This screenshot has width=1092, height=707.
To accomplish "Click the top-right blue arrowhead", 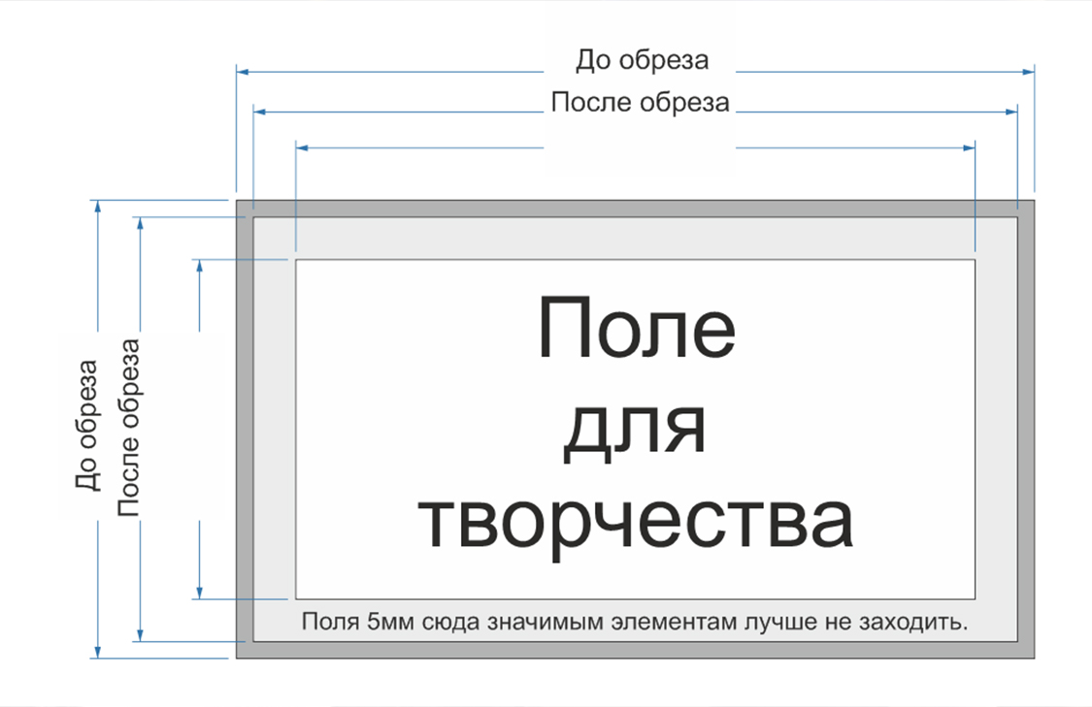I will [1029, 70].
